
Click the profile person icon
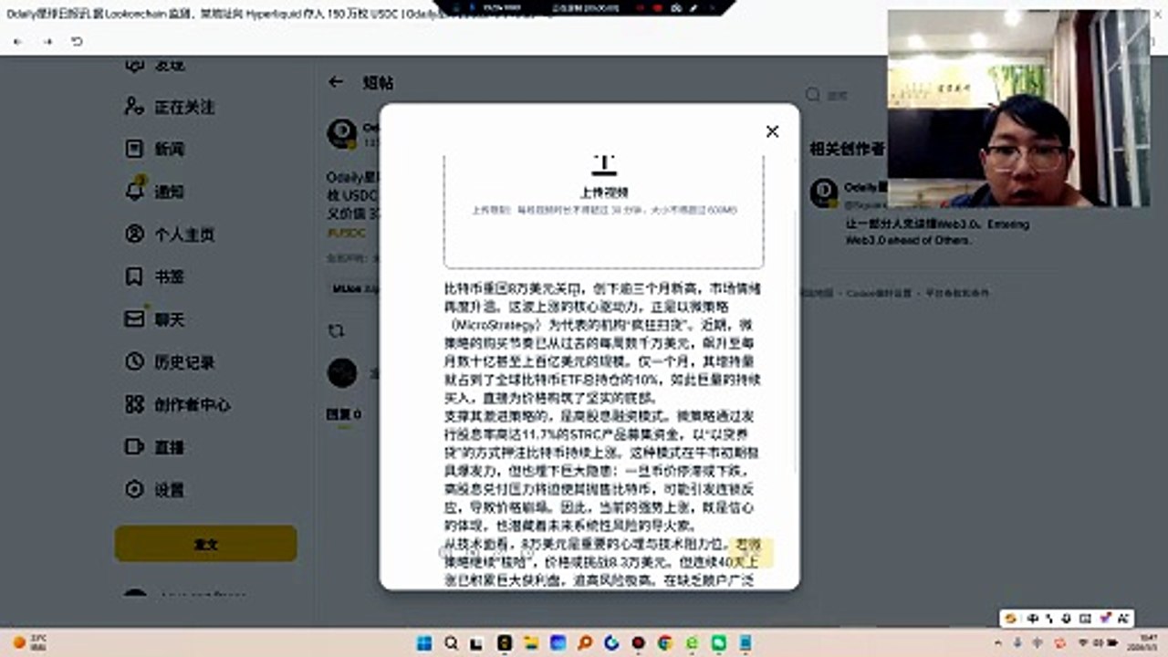coord(135,234)
